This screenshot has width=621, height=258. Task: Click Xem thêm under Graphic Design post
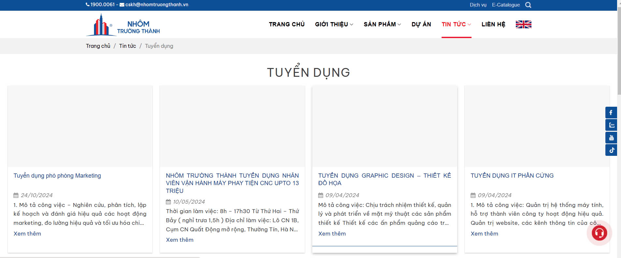click(x=332, y=234)
